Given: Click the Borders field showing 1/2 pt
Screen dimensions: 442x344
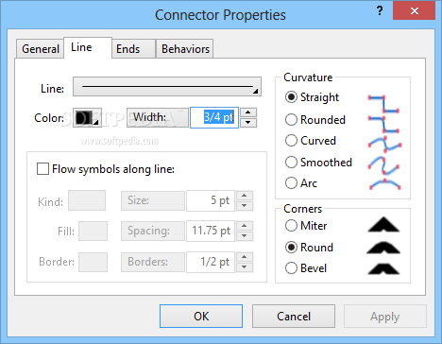Looking at the screenshot, I should (x=211, y=262).
